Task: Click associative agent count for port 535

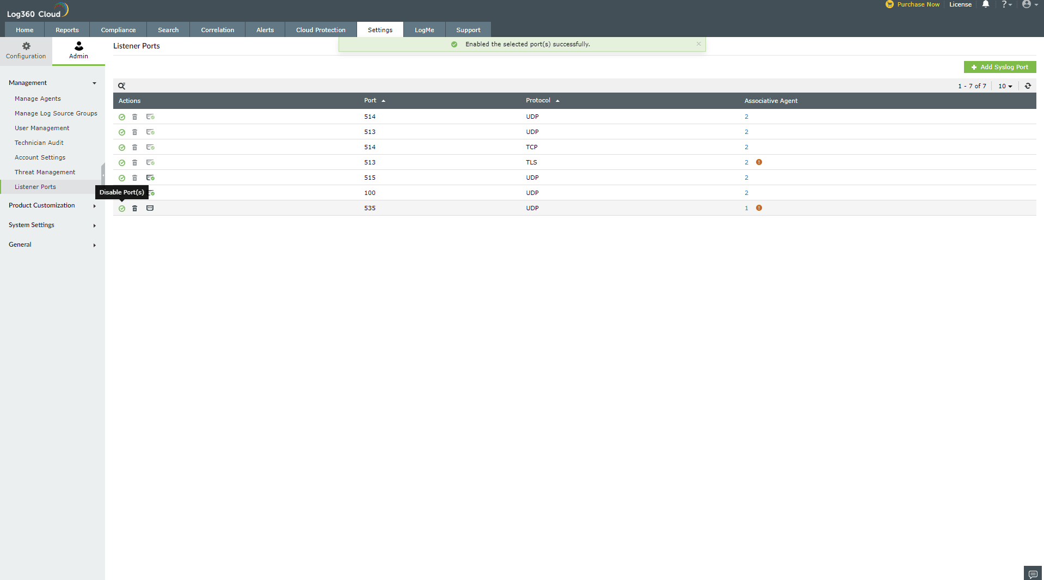Action: pyautogui.click(x=746, y=208)
